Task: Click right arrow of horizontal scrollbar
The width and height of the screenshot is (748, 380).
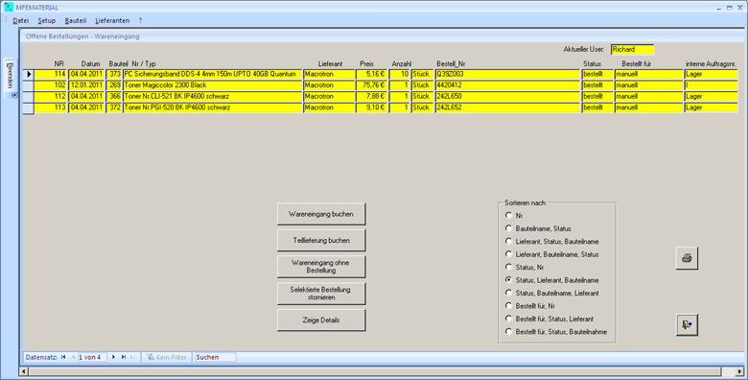Action: 739,371
